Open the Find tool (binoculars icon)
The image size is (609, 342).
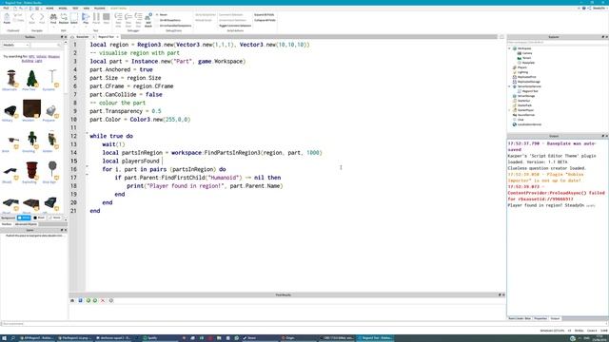(x=53, y=18)
